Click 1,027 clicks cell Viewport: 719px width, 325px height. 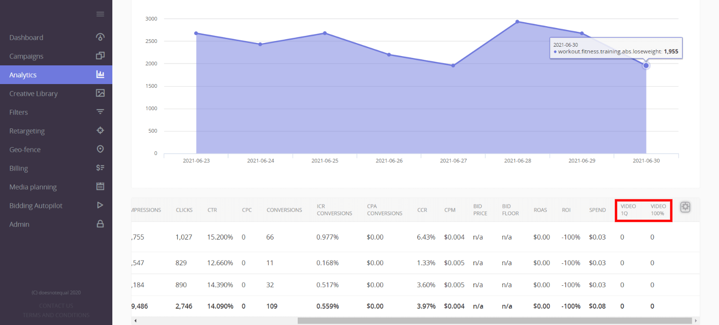pyautogui.click(x=184, y=237)
